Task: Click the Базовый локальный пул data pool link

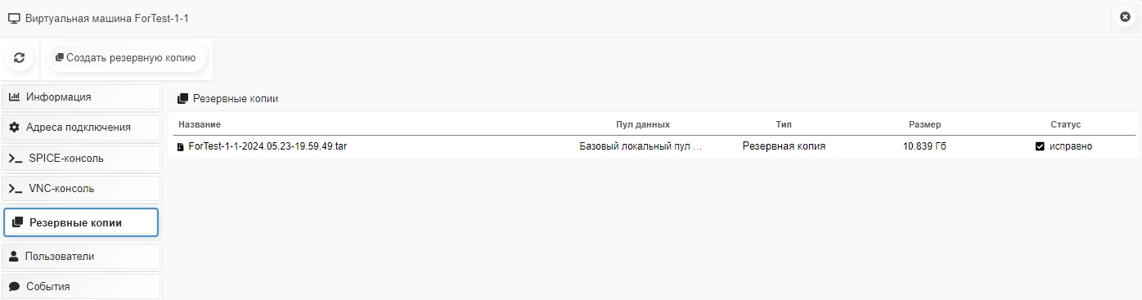Action: click(641, 146)
